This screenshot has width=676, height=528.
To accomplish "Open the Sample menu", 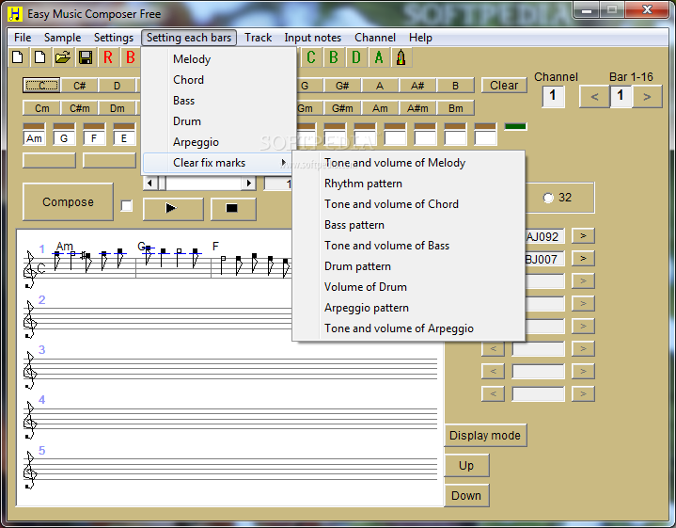I will click(62, 38).
